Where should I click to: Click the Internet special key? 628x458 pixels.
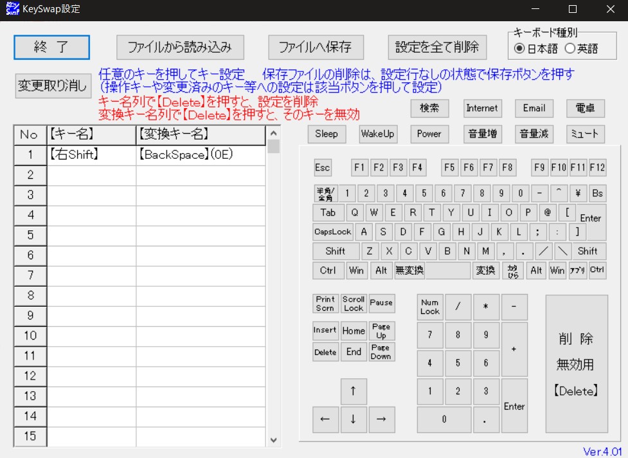482,108
